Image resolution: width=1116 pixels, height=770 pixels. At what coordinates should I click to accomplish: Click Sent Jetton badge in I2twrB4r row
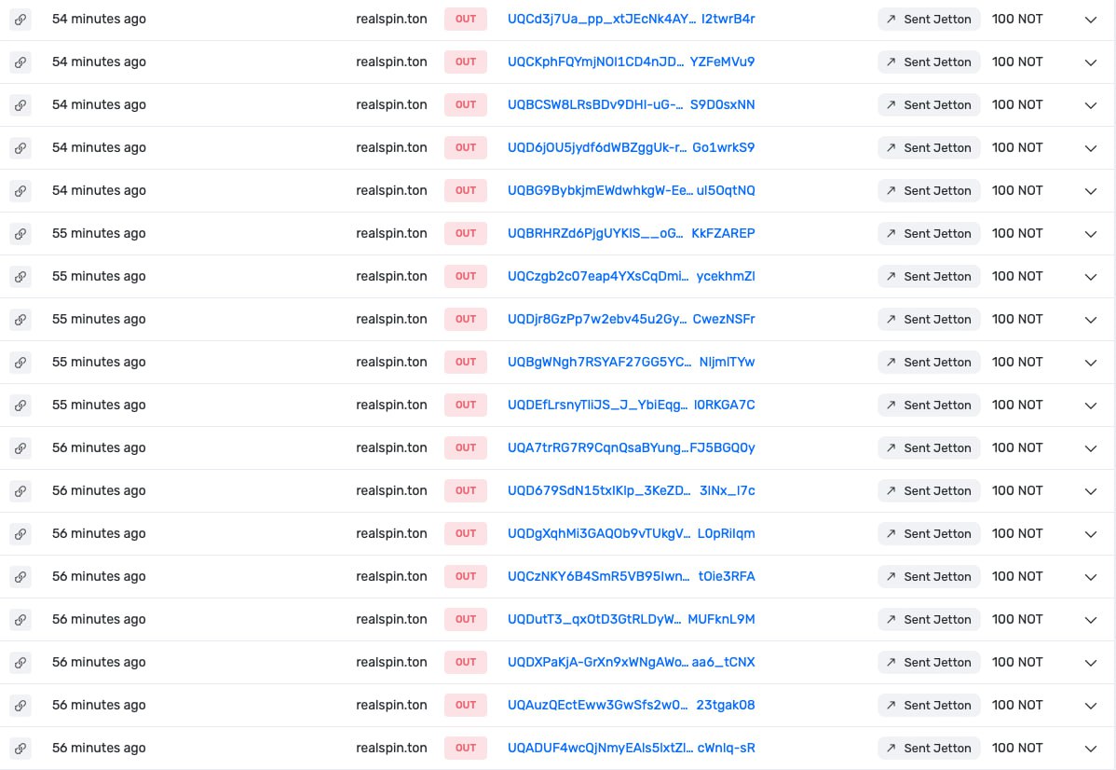[929, 20]
